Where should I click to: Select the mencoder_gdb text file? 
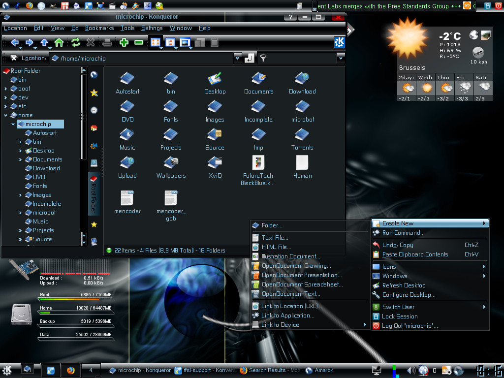coord(171,206)
